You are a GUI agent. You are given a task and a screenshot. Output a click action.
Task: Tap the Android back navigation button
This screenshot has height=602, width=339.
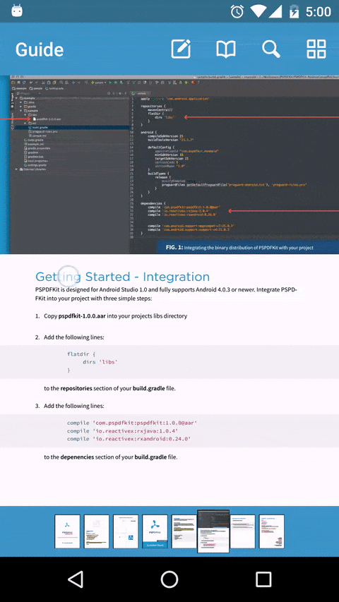click(76, 579)
